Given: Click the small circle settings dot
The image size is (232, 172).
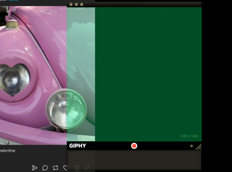Looking at the screenshot, I should (192, 146).
